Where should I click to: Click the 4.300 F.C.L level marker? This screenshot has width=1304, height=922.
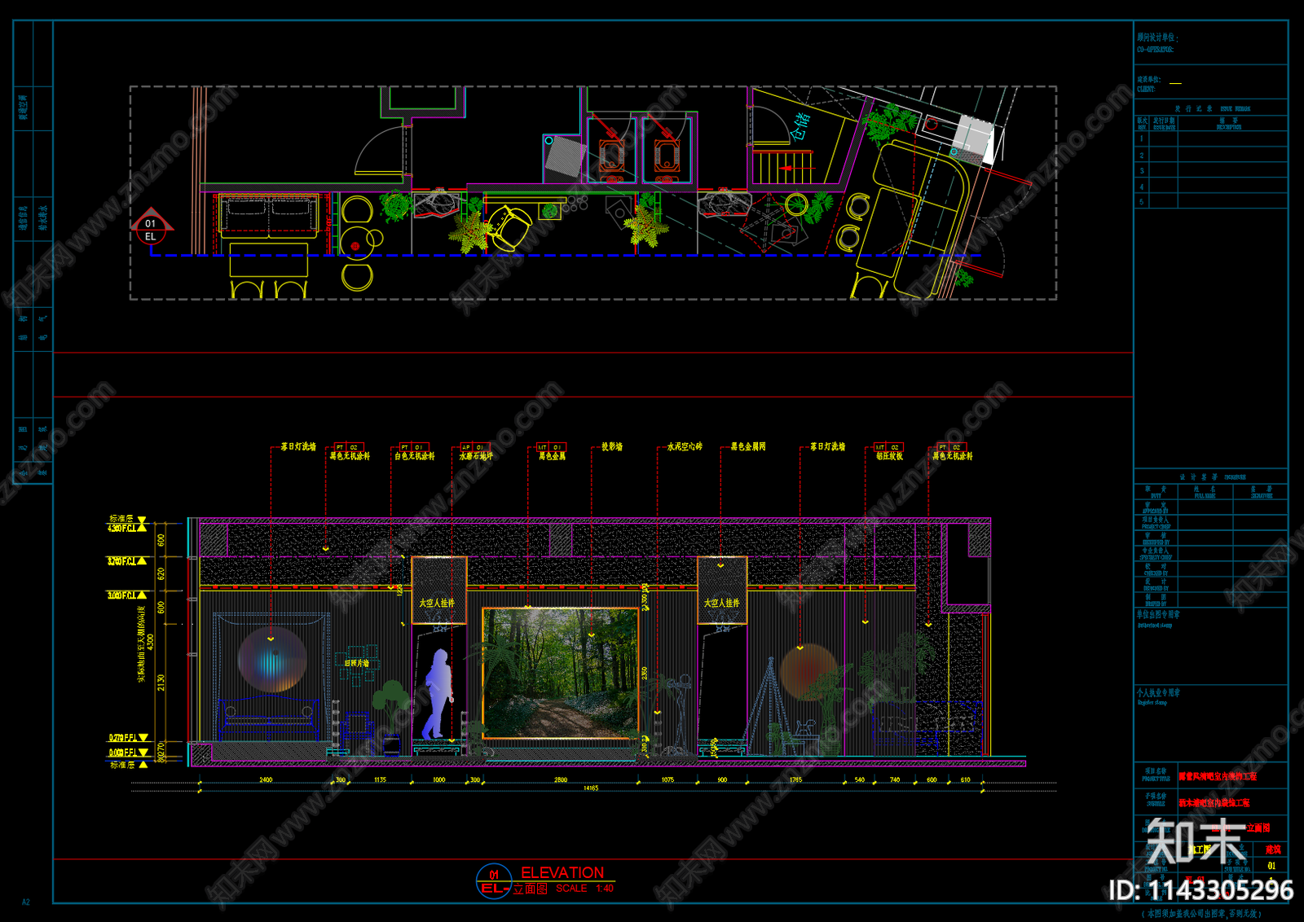click(126, 528)
